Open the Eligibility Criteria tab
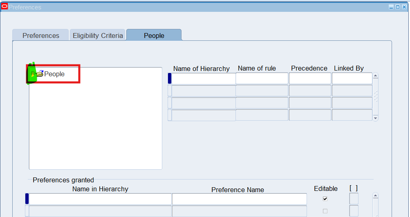 [98, 35]
